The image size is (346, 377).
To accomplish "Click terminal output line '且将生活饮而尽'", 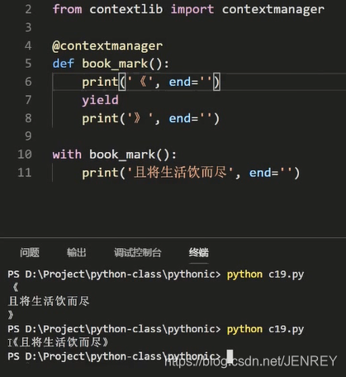I will pyautogui.click(x=49, y=301).
